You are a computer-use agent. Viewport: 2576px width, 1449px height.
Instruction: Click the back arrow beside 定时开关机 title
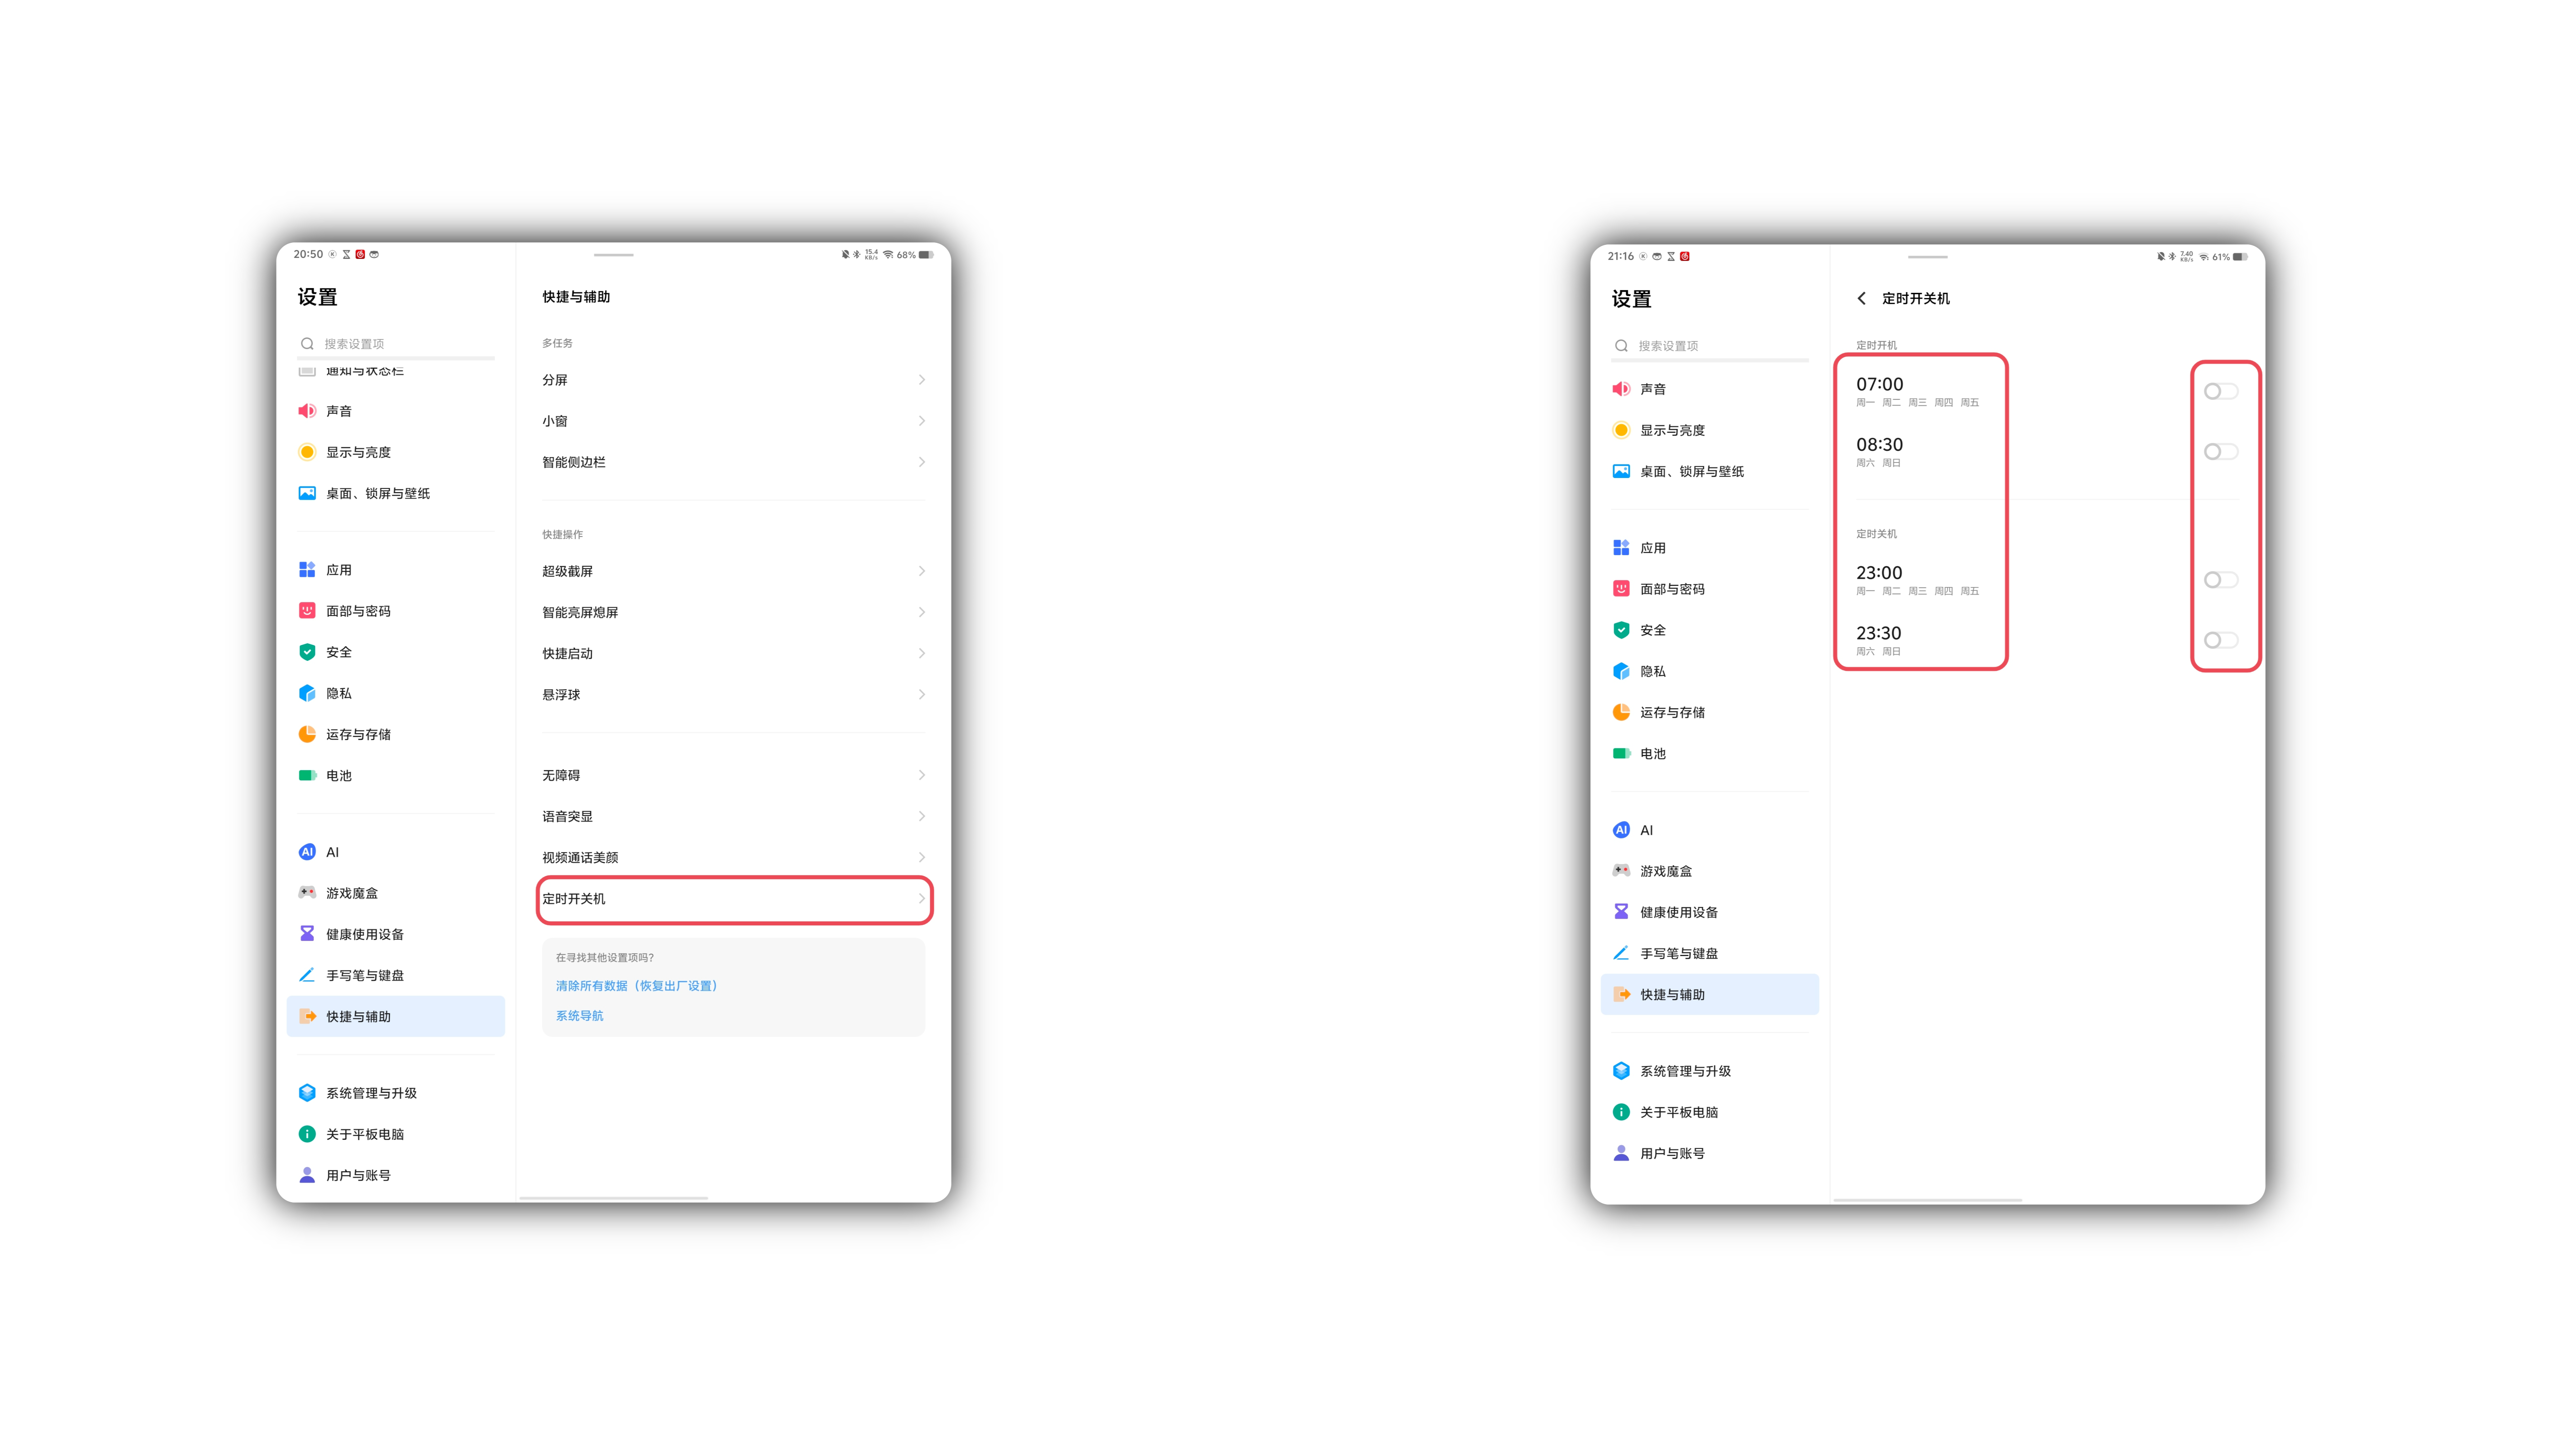click(1861, 298)
